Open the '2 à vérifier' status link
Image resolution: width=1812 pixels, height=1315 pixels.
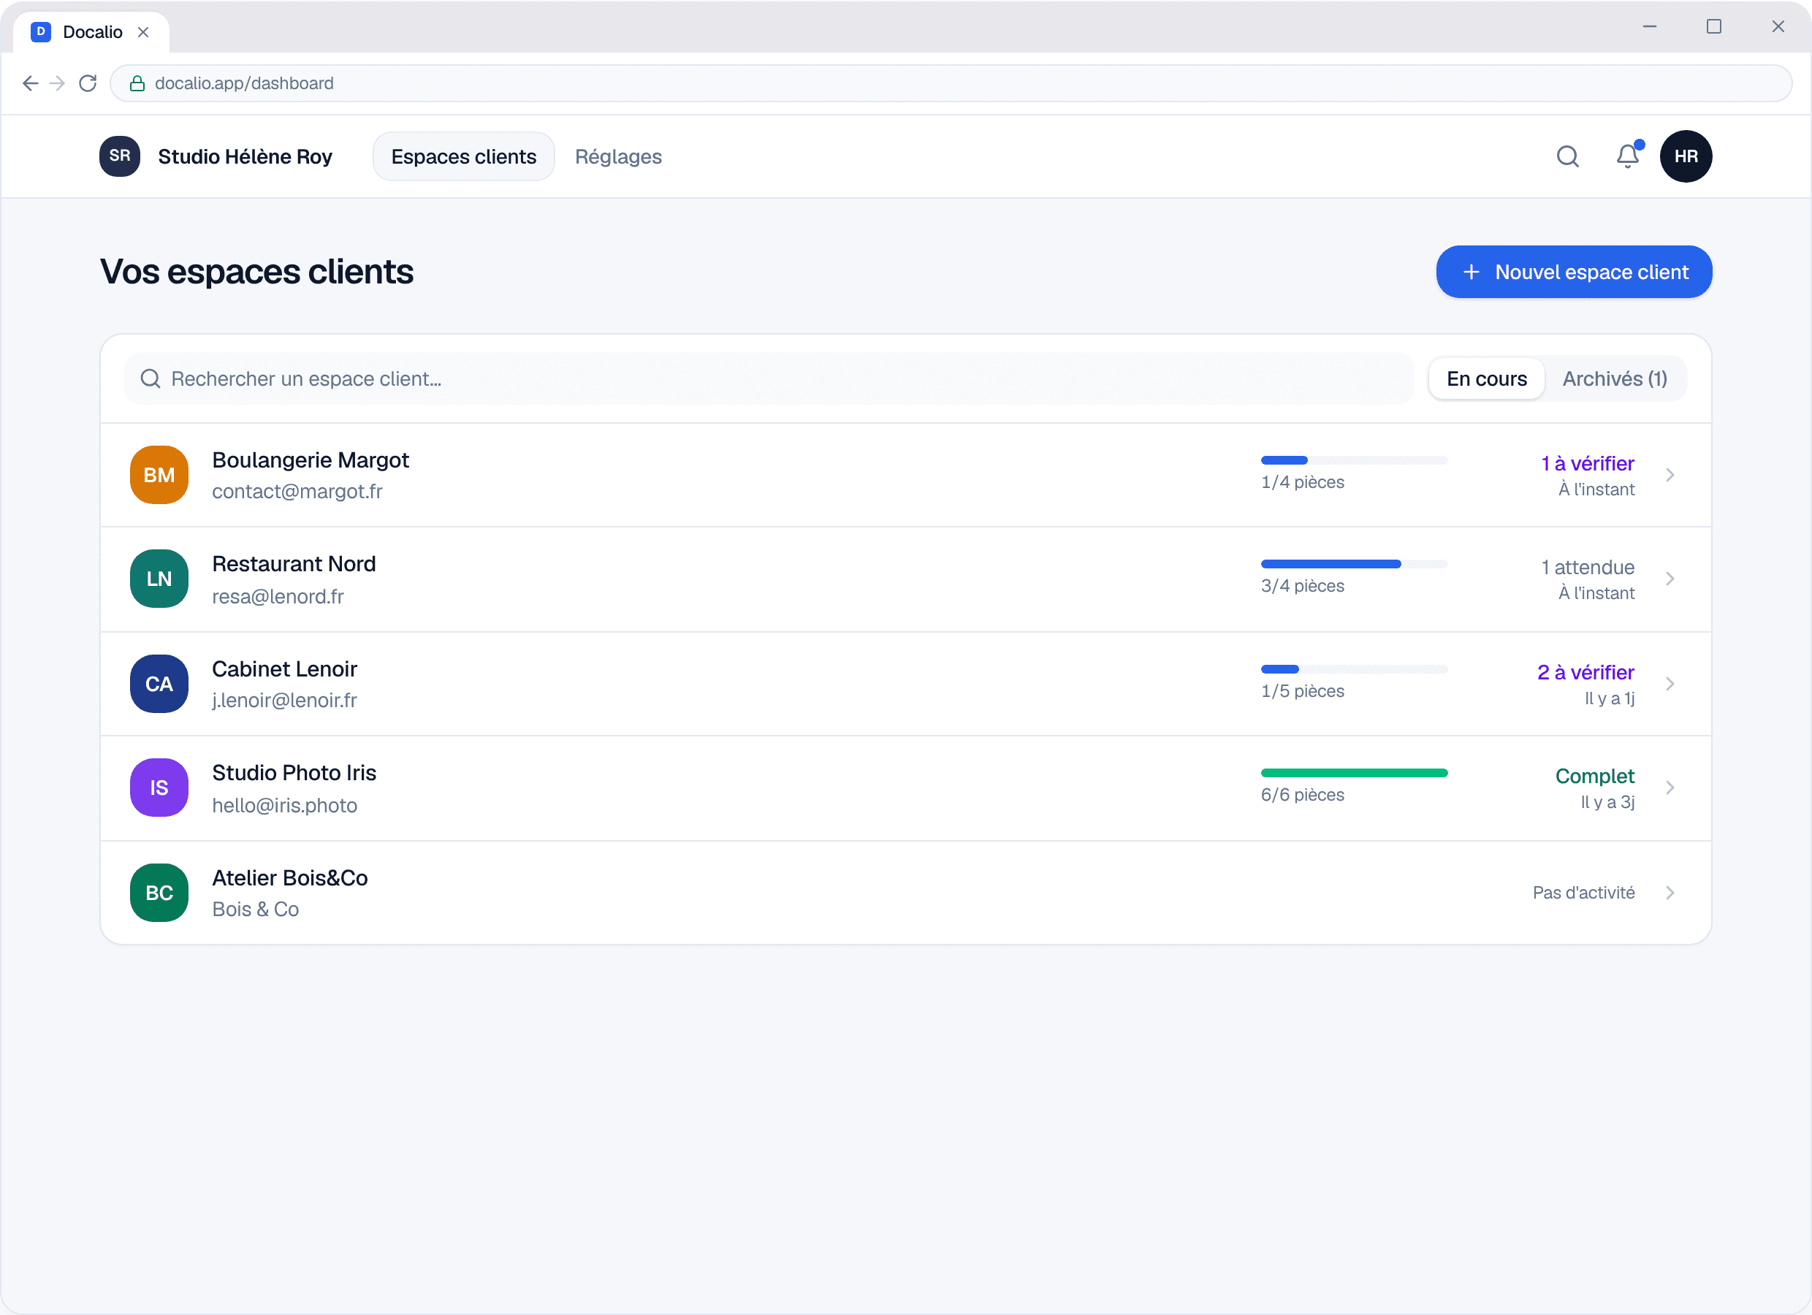[x=1585, y=673]
